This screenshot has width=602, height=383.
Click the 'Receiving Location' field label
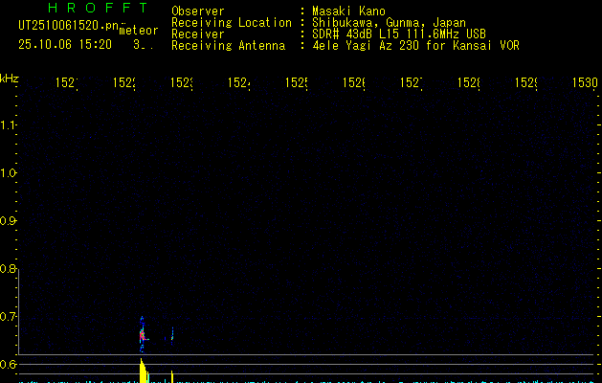(x=231, y=22)
